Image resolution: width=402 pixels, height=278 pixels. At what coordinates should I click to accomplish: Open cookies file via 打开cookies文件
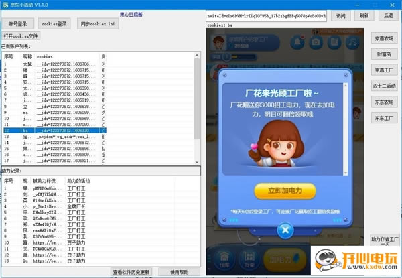pyautogui.click(x=21, y=36)
